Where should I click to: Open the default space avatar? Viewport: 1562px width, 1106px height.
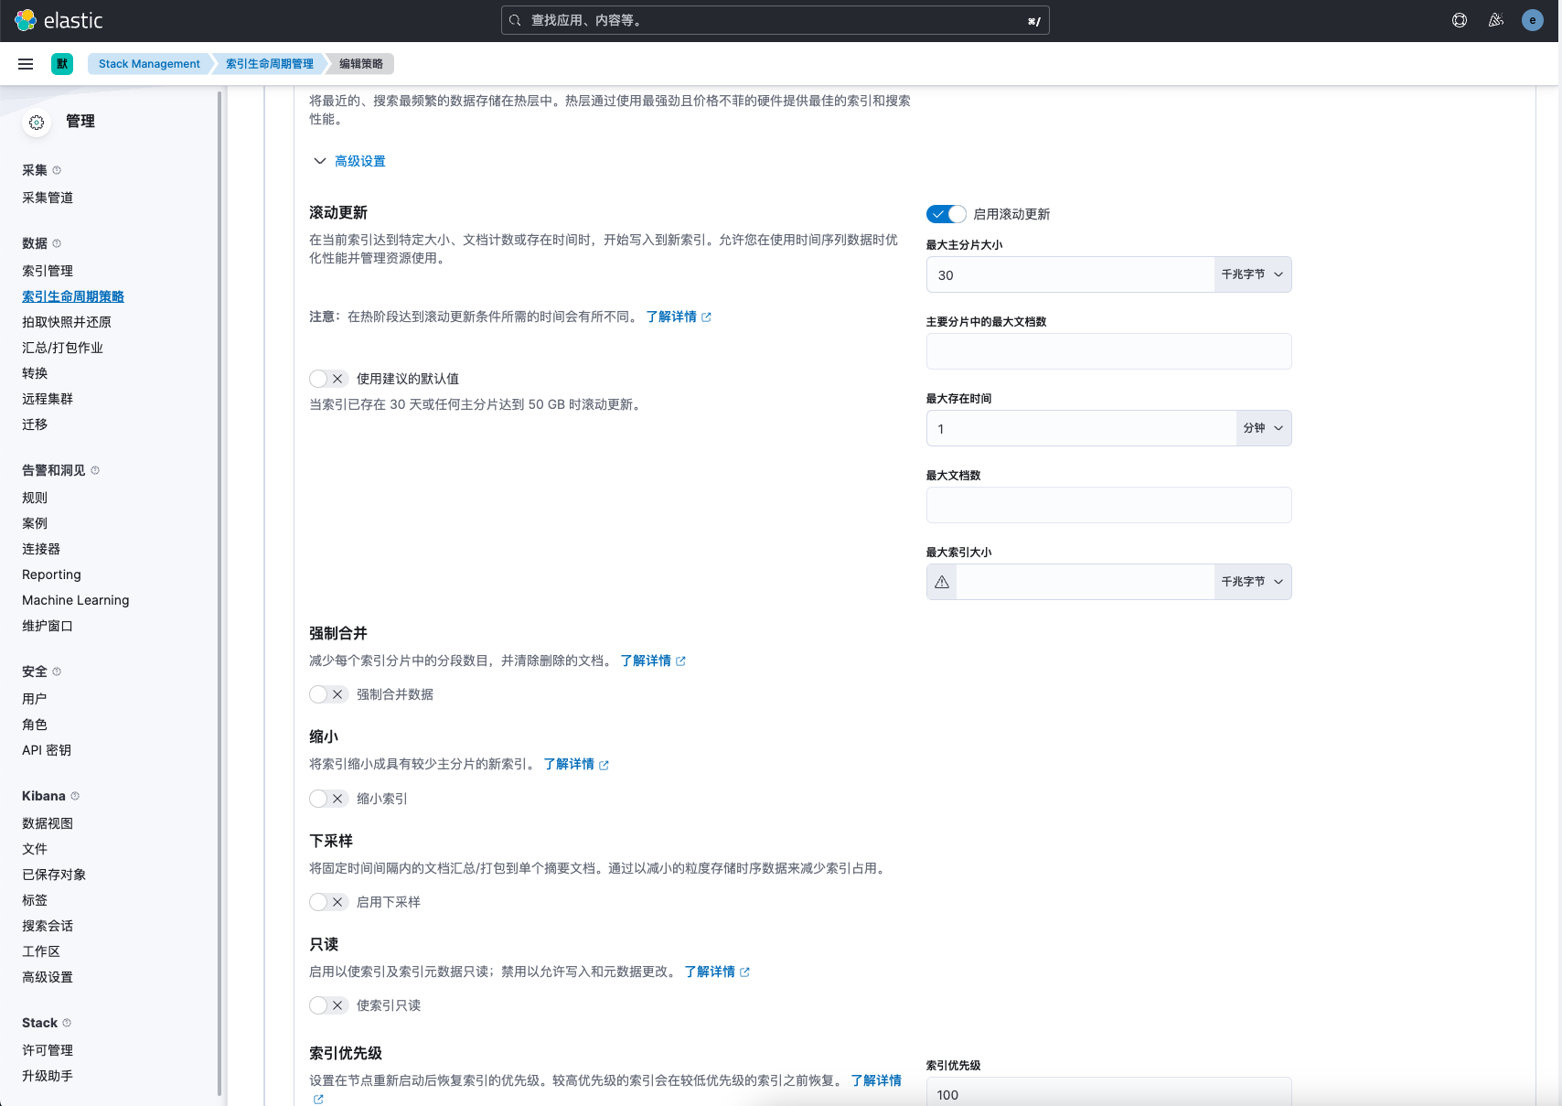tap(62, 64)
